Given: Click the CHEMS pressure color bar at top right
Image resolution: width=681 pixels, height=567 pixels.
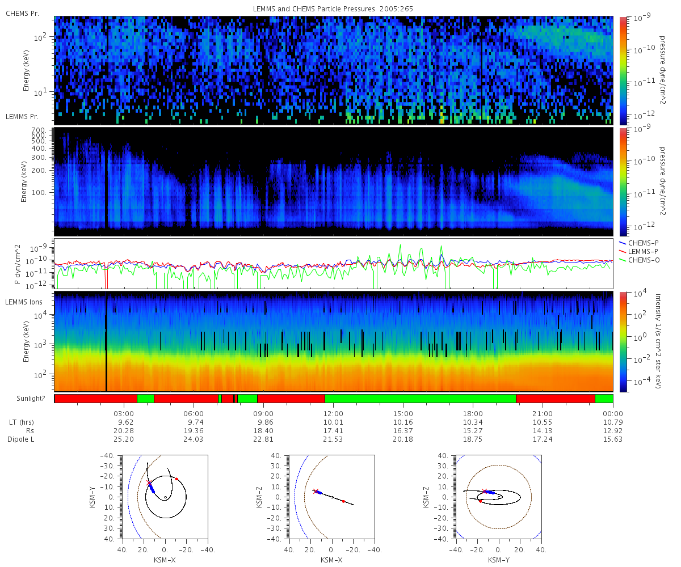Looking at the screenshot, I should coord(623,70).
